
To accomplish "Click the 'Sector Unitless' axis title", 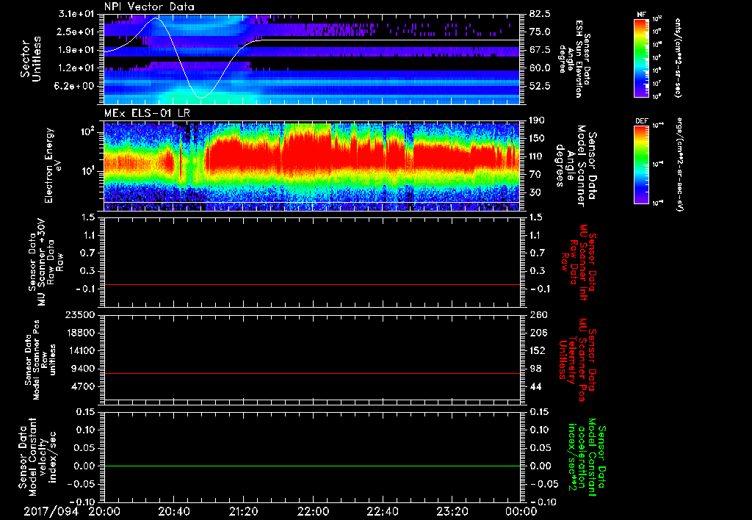I will click(x=30, y=59).
